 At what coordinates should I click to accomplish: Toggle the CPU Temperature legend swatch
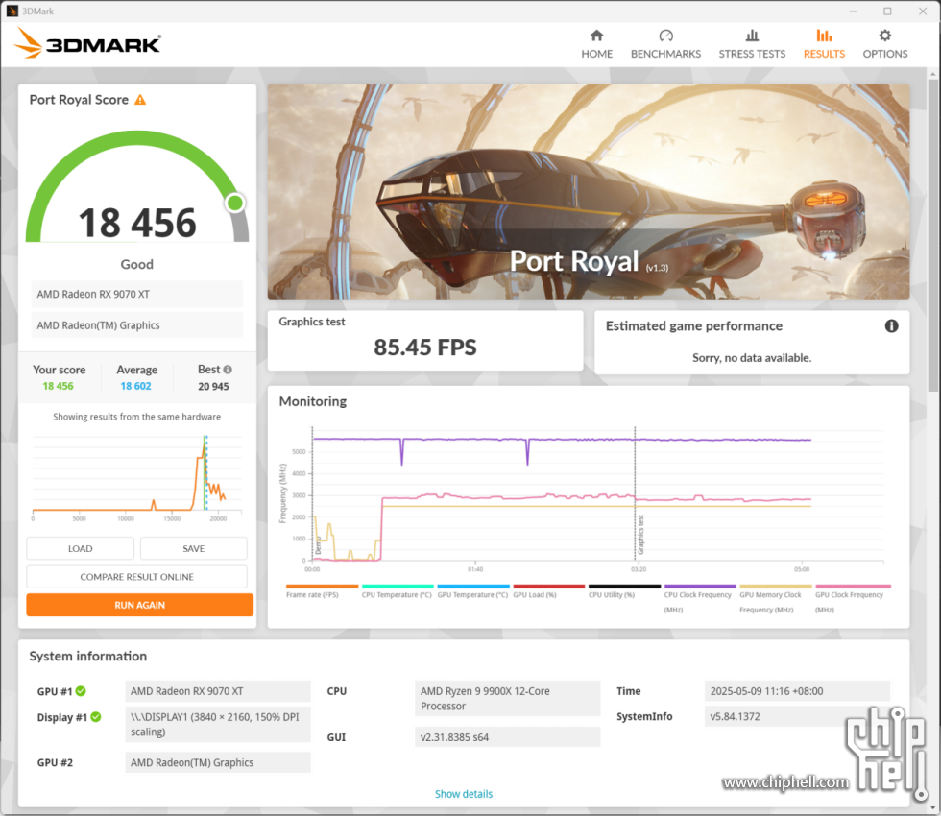click(x=398, y=587)
